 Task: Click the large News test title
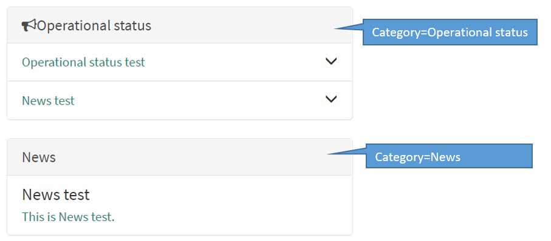point(56,194)
